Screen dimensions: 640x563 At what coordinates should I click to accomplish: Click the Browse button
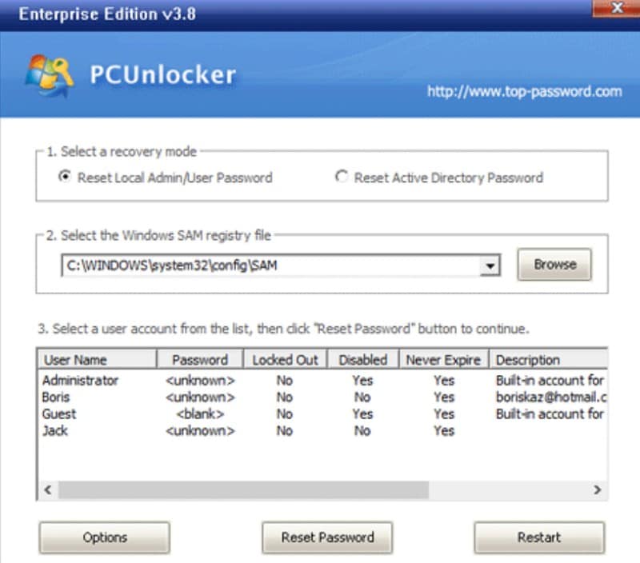coord(554,265)
